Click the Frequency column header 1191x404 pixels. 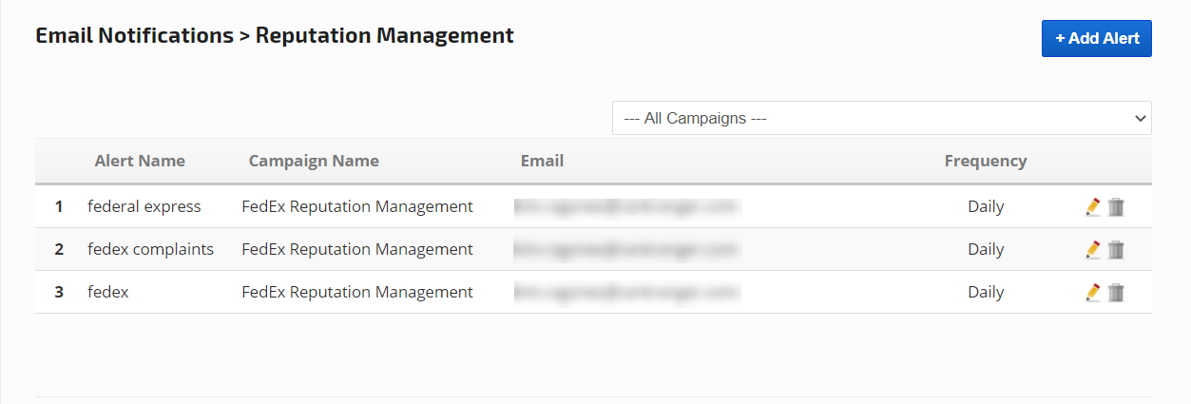(985, 161)
